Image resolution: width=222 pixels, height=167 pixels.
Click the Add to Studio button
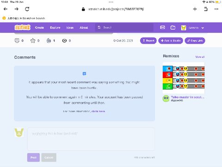pyautogui.click(x=171, y=41)
